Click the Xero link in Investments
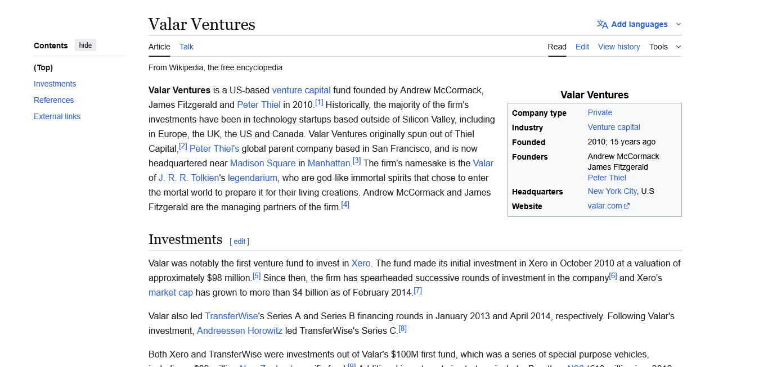 pos(361,263)
